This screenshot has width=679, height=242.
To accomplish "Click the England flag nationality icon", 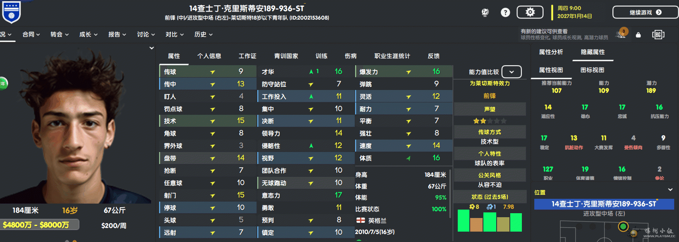I will pyautogui.click(x=360, y=220).
